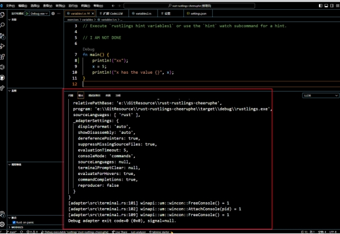
Task: Open the Debug exe configuration dropdown
Action: (39, 14)
